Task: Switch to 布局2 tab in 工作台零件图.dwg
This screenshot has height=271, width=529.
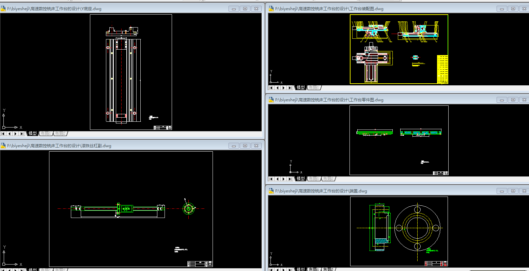Action: 328,179
